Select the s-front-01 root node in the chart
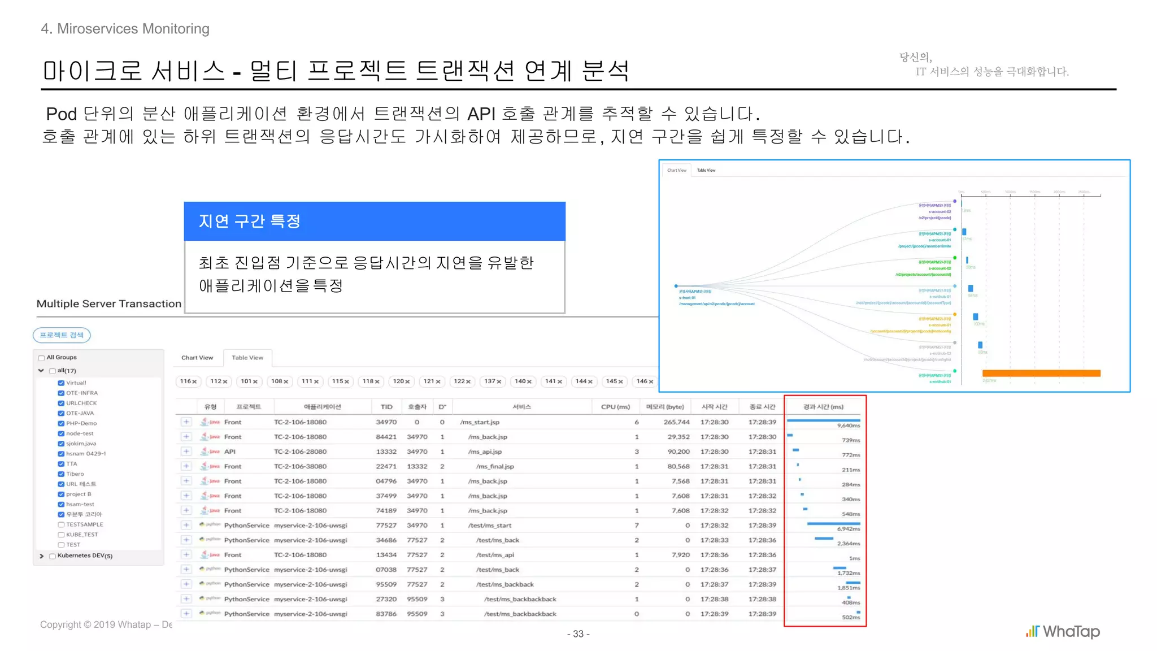 click(676, 286)
